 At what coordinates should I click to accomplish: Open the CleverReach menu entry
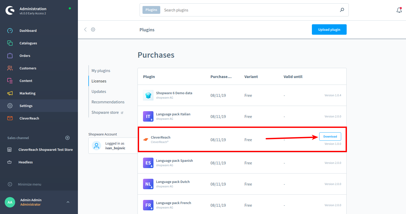(x=29, y=118)
